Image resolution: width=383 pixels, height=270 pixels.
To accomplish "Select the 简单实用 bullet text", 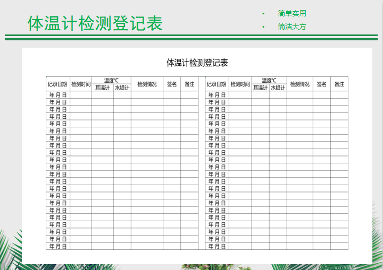I will tap(292, 13).
